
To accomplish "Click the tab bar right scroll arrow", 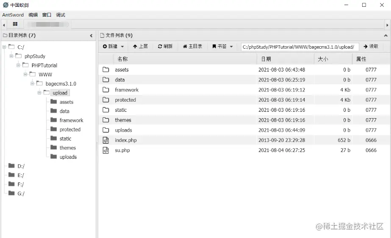I will pos(387,25).
